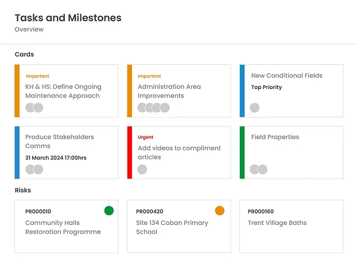Click the avatar on Add videos card
Screen dimensions: 357x268
[x=142, y=169]
